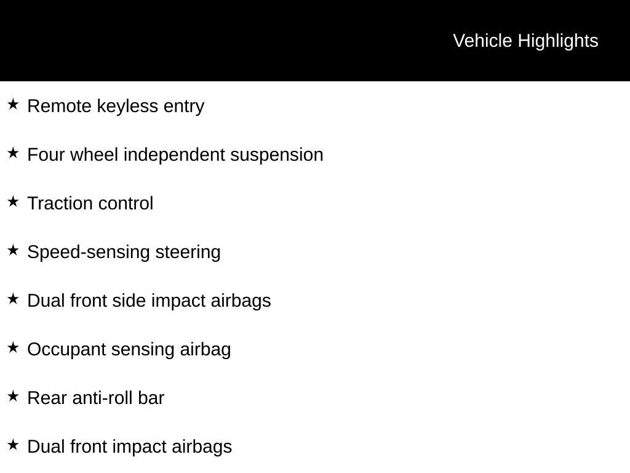The height and width of the screenshot is (473, 630).
Task: Choose the Speed-sensing steering list entry
Action: coord(124,252)
